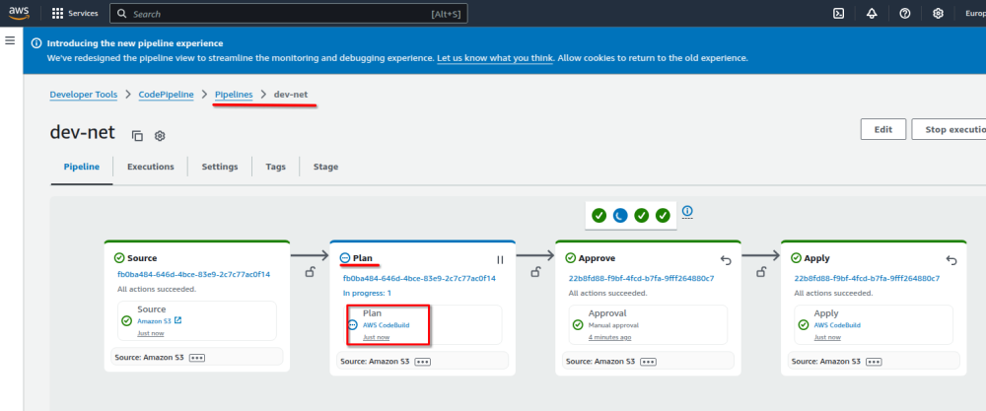The height and width of the screenshot is (411, 986).
Task: Open external link icon beside Amazon S3
Action: 177,320
